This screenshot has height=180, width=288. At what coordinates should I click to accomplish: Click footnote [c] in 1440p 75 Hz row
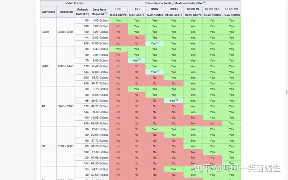[139, 60]
